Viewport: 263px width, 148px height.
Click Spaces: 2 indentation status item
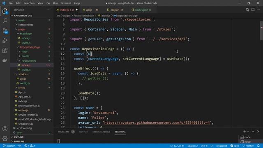click(x=193, y=146)
